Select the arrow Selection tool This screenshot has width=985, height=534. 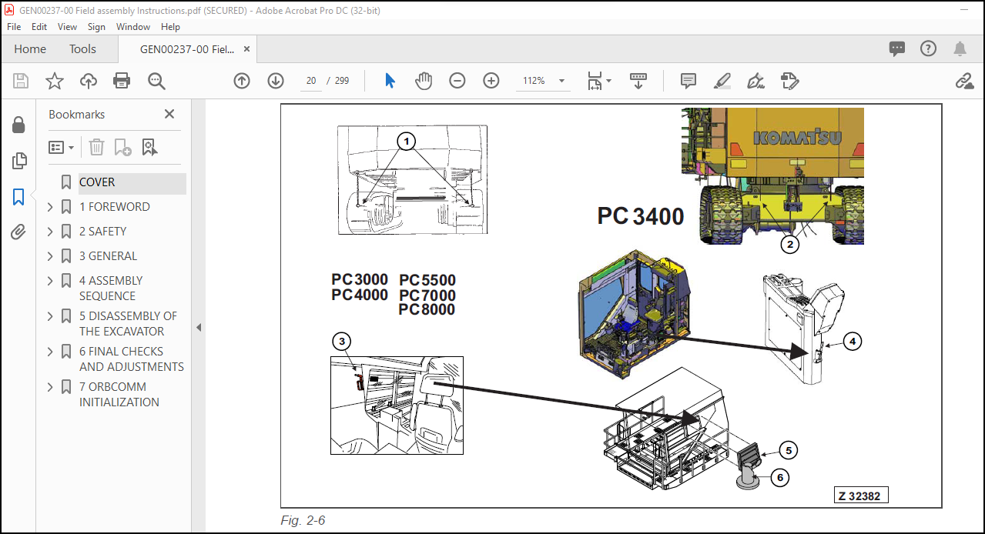[x=390, y=81]
